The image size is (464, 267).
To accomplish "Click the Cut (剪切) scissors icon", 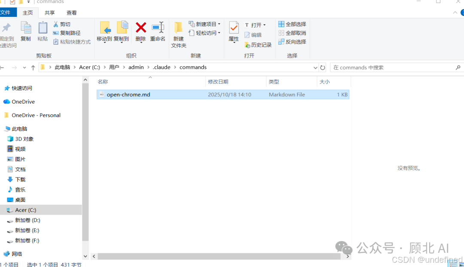I will tap(55, 24).
